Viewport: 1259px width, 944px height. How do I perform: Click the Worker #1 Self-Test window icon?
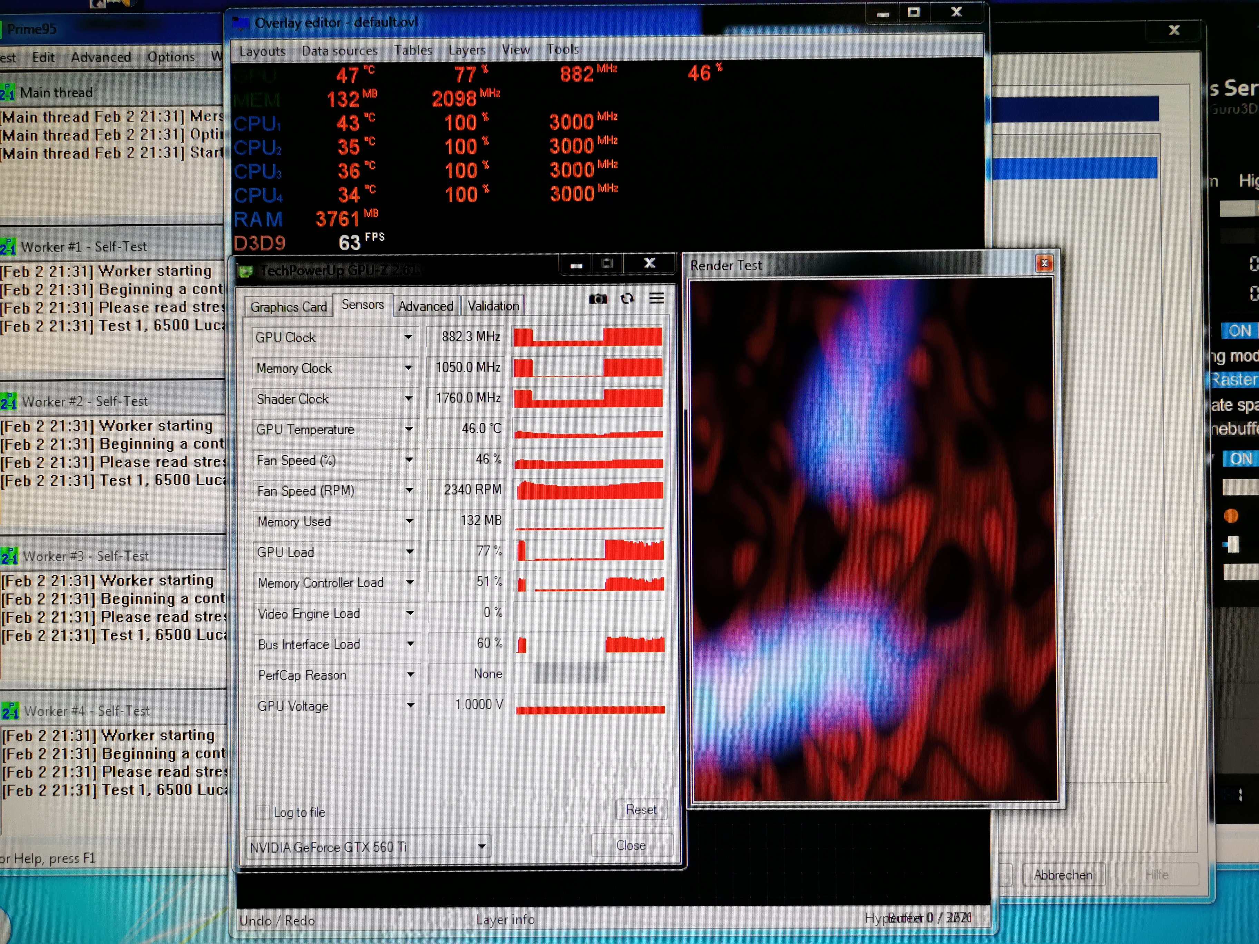(x=9, y=247)
